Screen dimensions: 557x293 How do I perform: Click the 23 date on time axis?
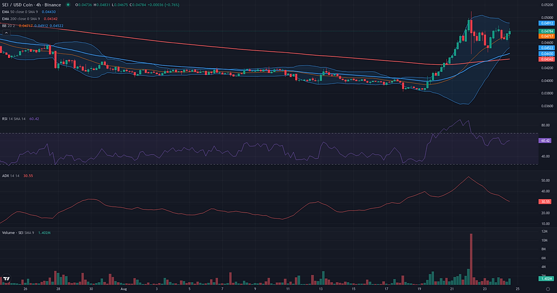coord(485,289)
